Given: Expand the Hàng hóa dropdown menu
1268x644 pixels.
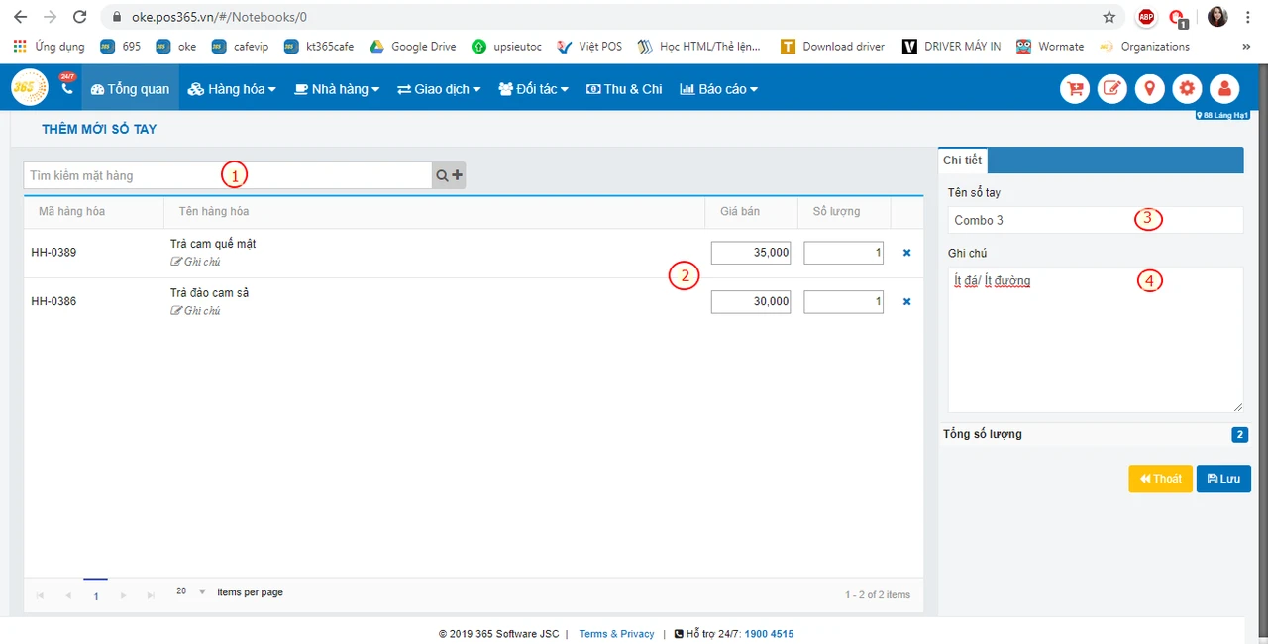Looking at the screenshot, I should point(233,89).
